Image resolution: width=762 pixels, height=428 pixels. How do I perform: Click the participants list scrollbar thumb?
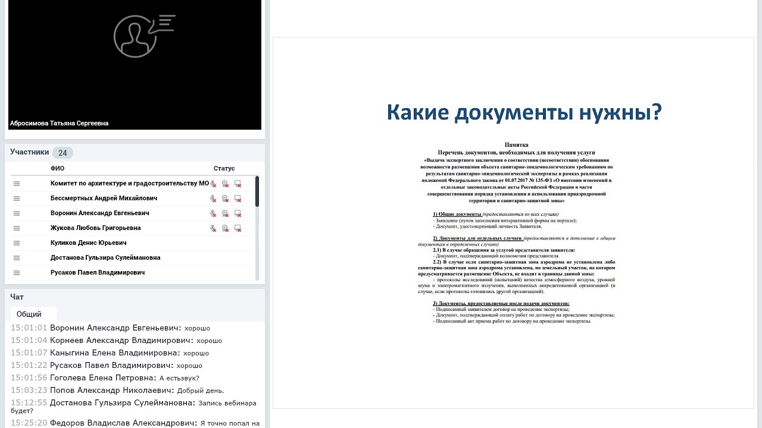(257, 191)
